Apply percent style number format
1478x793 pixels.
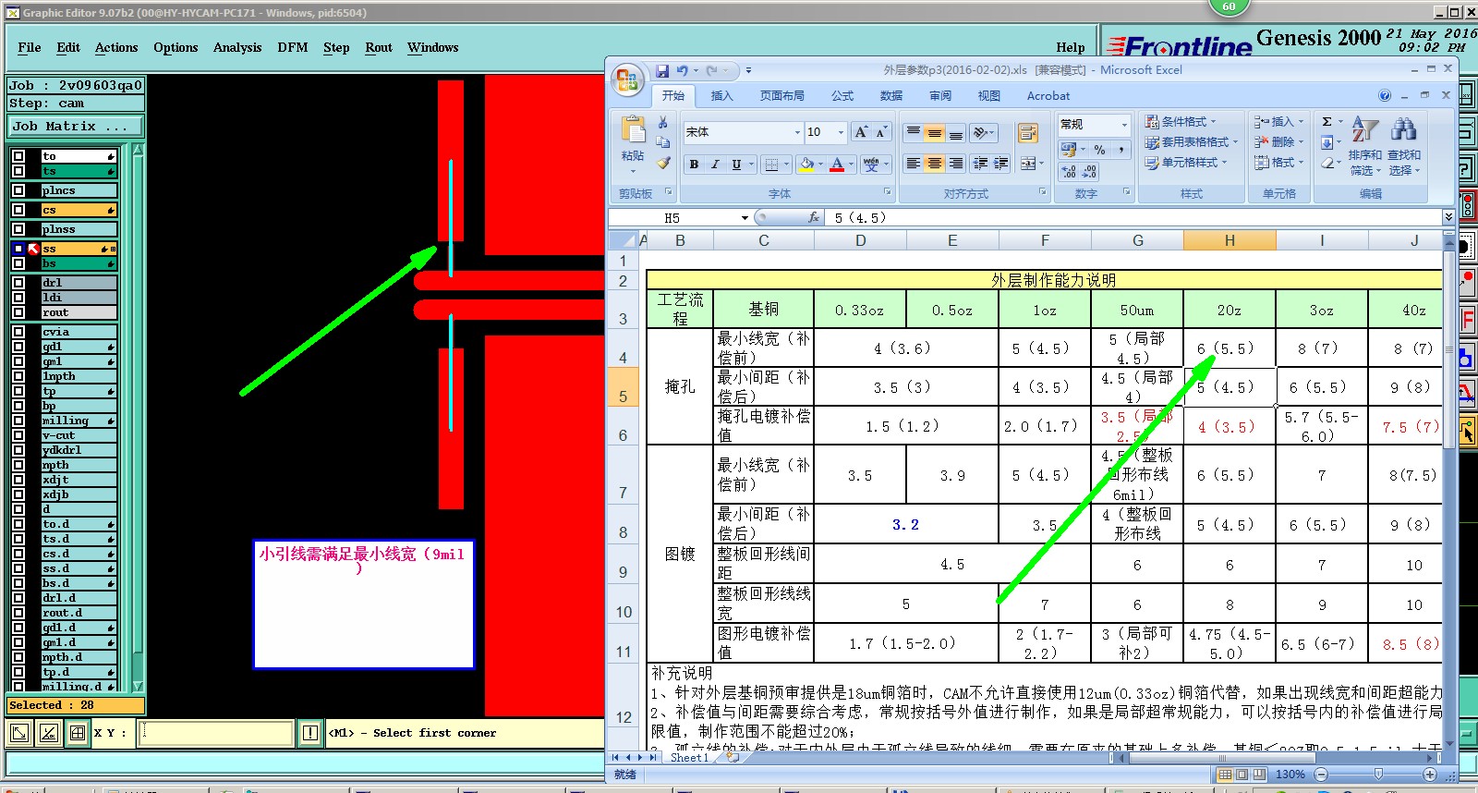[1099, 150]
